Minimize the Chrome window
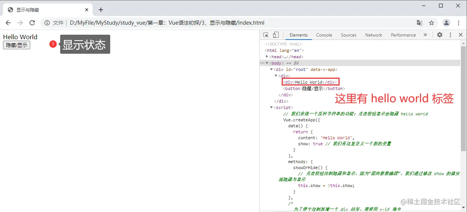Image resolution: width=467 pixels, height=212 pixels. [x=424, y=6]
